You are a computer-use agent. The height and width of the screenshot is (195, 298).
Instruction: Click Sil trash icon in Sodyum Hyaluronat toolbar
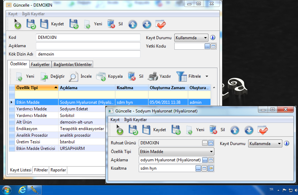[213, 130]
